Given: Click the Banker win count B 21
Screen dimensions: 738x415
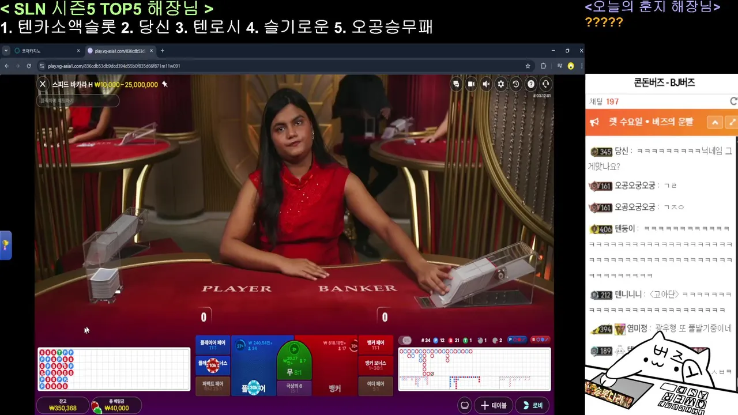Looking at the screenshot, I should 454,340.
